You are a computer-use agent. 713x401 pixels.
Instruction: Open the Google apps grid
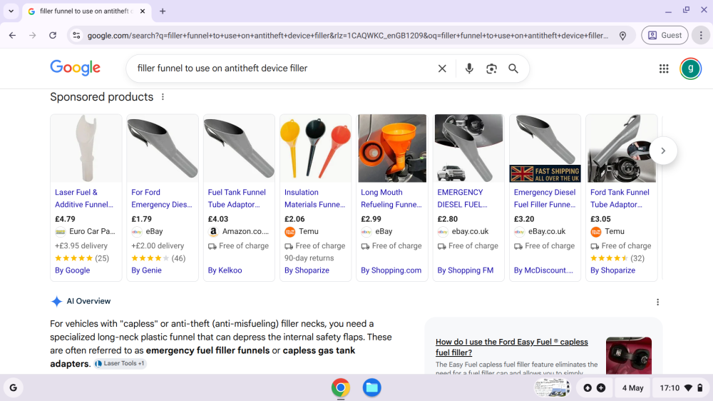tap(663, 68)
